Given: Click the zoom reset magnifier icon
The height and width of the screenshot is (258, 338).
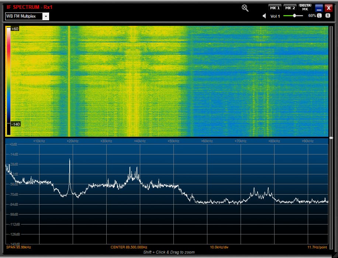Looking at the screenshot, I should [245, 8].
